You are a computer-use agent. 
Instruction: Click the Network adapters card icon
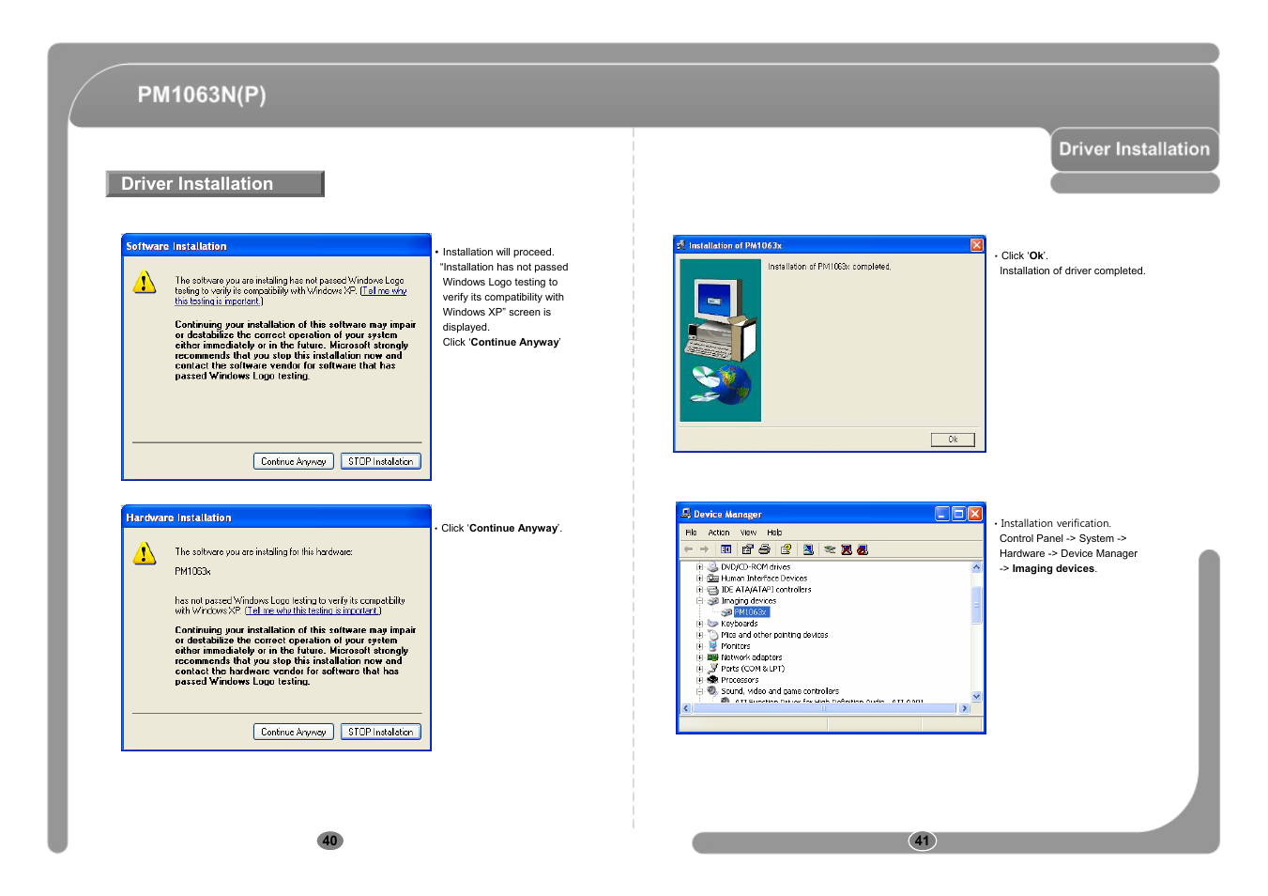(x=712, y=657)
